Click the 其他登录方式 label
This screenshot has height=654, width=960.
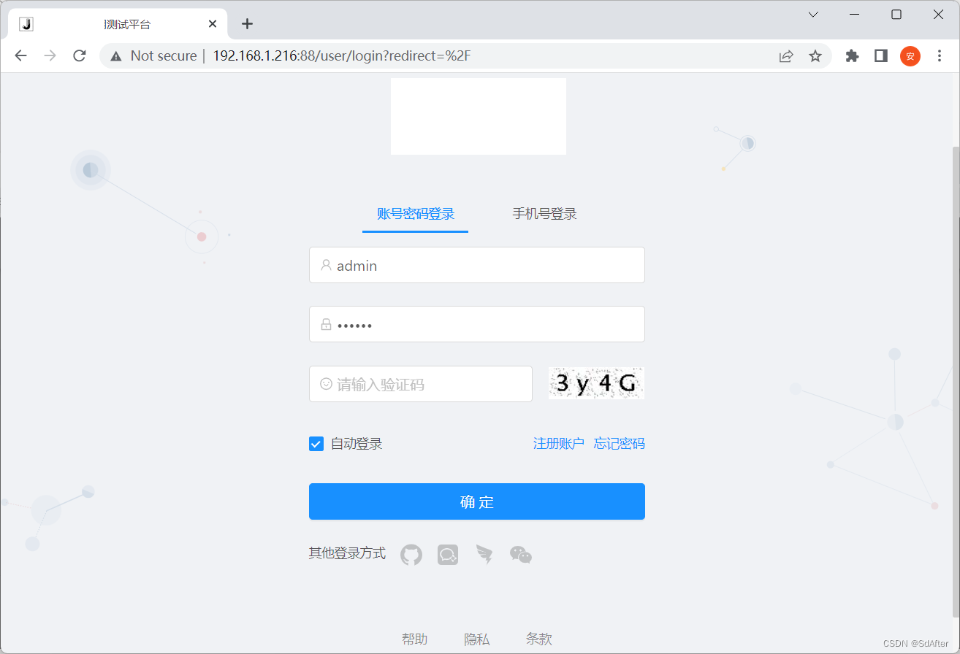click(x=347, y=553)
